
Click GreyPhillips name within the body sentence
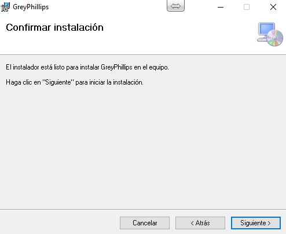116,67
